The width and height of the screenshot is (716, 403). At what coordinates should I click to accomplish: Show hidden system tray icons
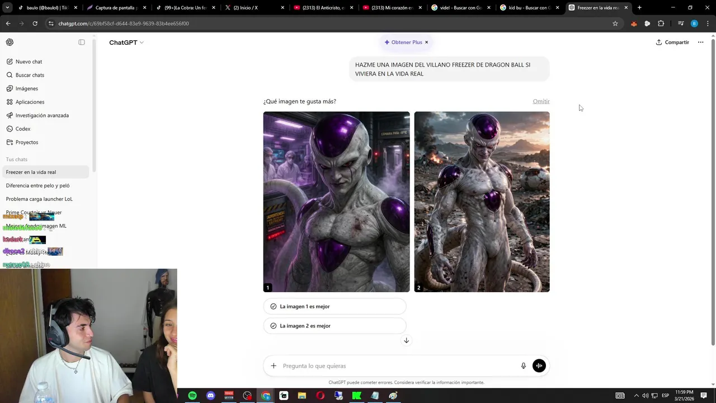pos(635,396)
